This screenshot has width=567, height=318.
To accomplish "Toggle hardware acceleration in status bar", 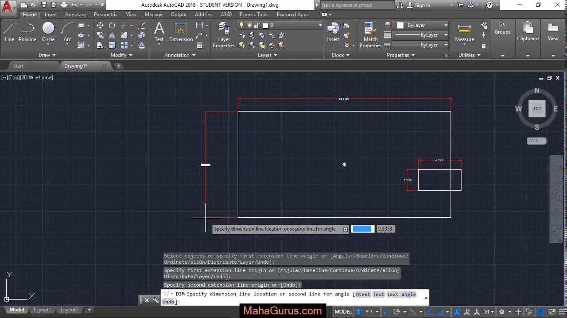I will 540,312.
